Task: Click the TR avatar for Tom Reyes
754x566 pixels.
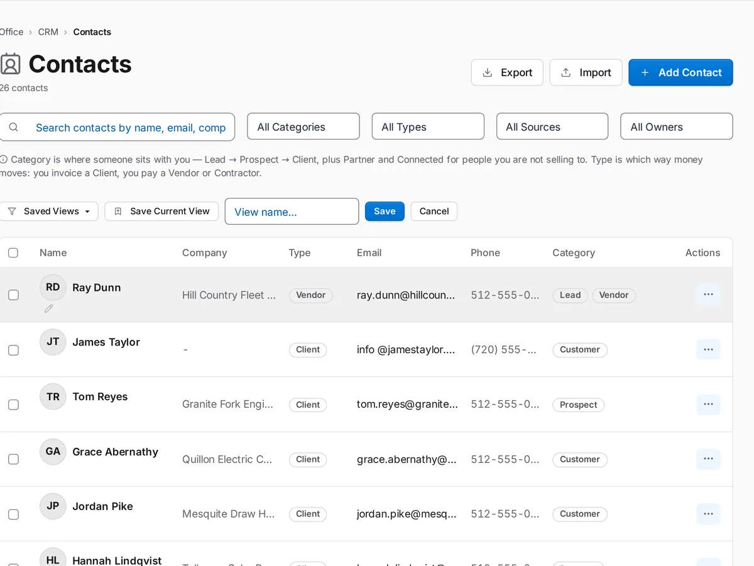Action: coord(53,396)
